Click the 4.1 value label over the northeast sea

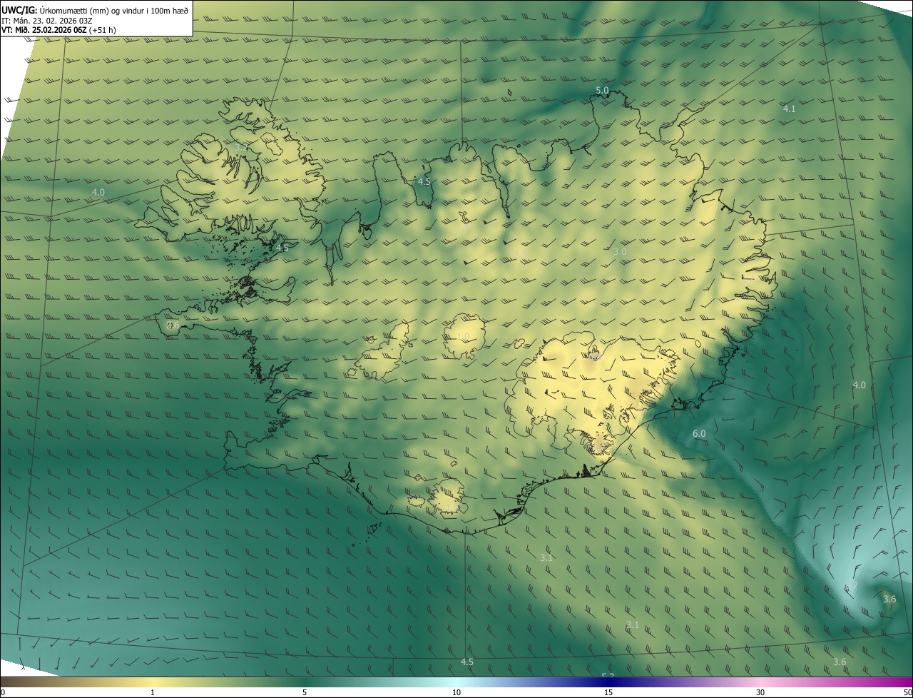(789, 109)
